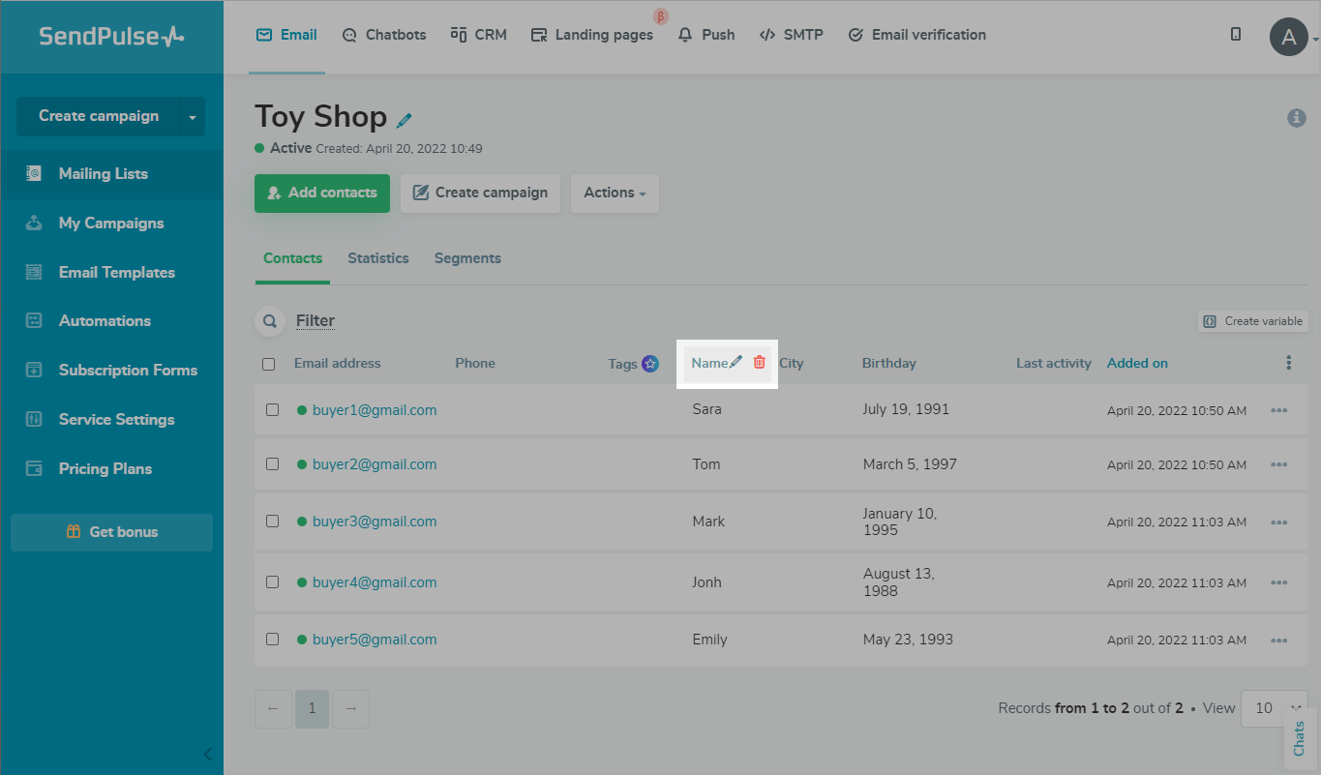Click the red trash icon in Name column
1321x775 pixels.
[x=759, y=362]
